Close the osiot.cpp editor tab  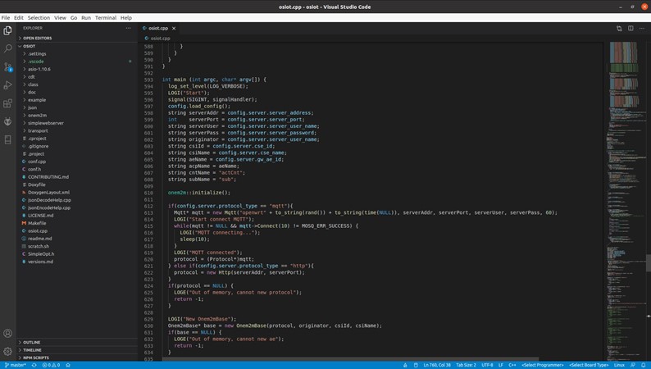174,28
